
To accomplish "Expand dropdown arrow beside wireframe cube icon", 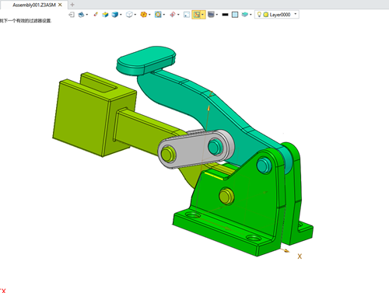I will (135, 15).
